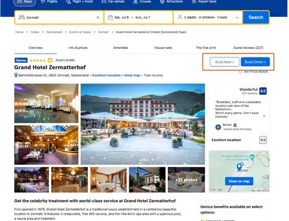289x221 pixels.
Task: Click the Show on map button
Action: click(x=239, y=181)
